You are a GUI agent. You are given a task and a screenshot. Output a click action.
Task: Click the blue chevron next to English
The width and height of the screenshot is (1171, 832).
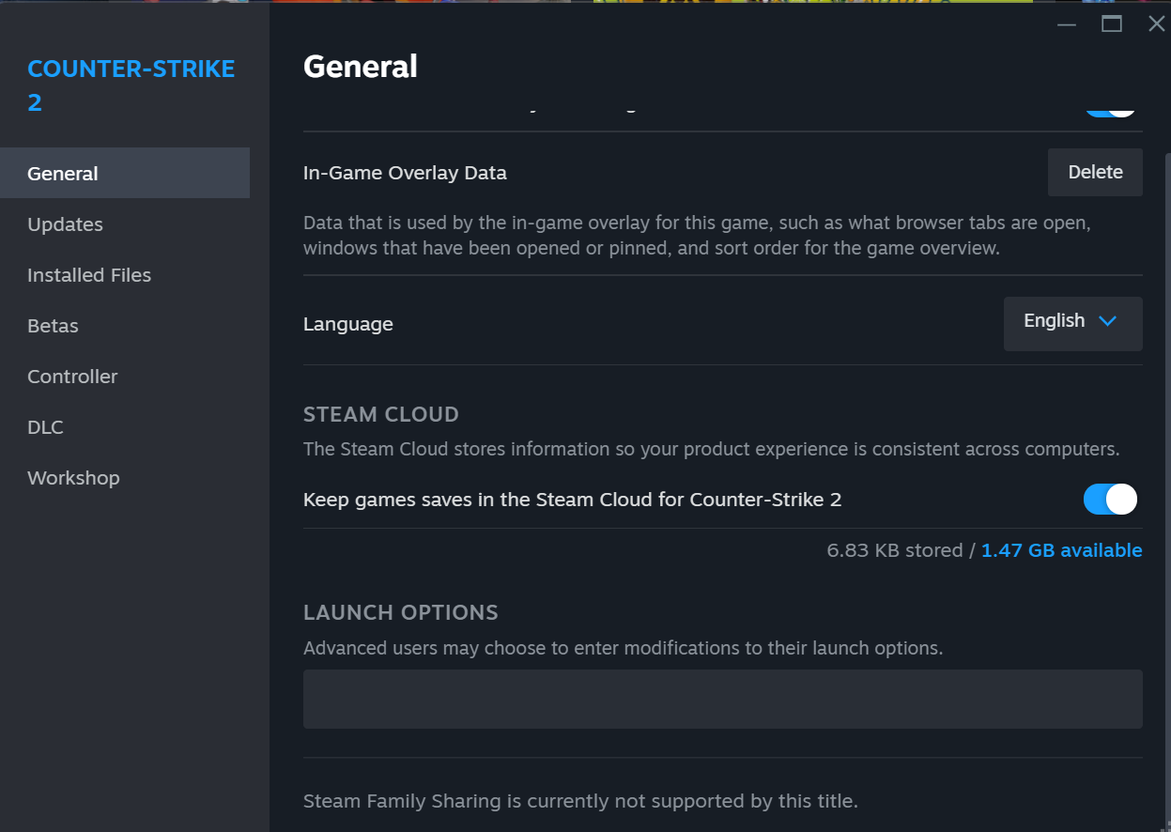click(1107, 321)
